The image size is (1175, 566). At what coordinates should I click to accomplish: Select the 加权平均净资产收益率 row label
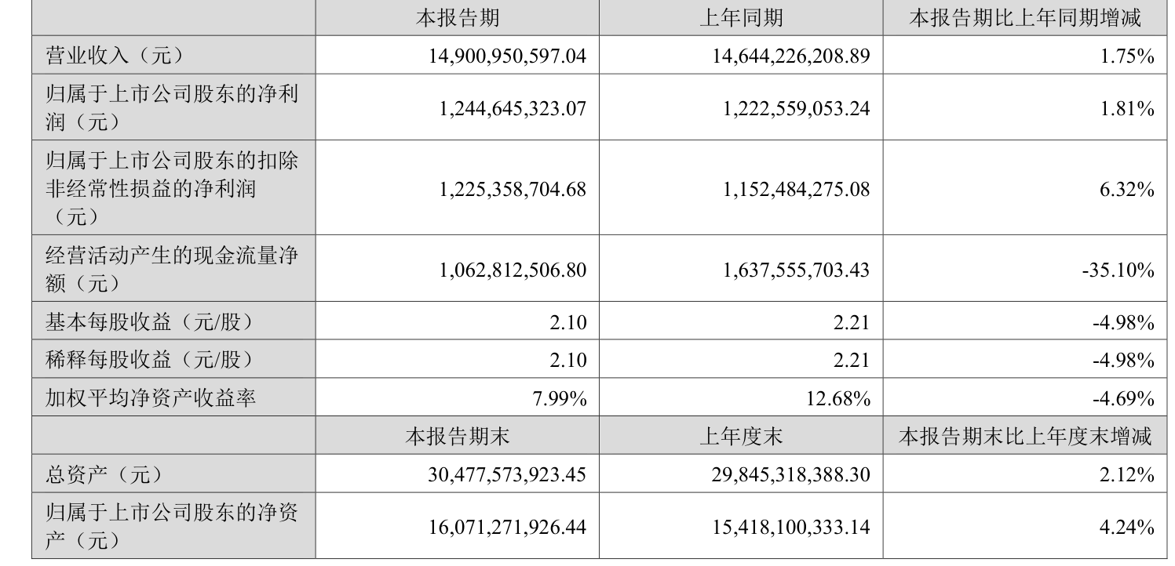pos(151,398)
